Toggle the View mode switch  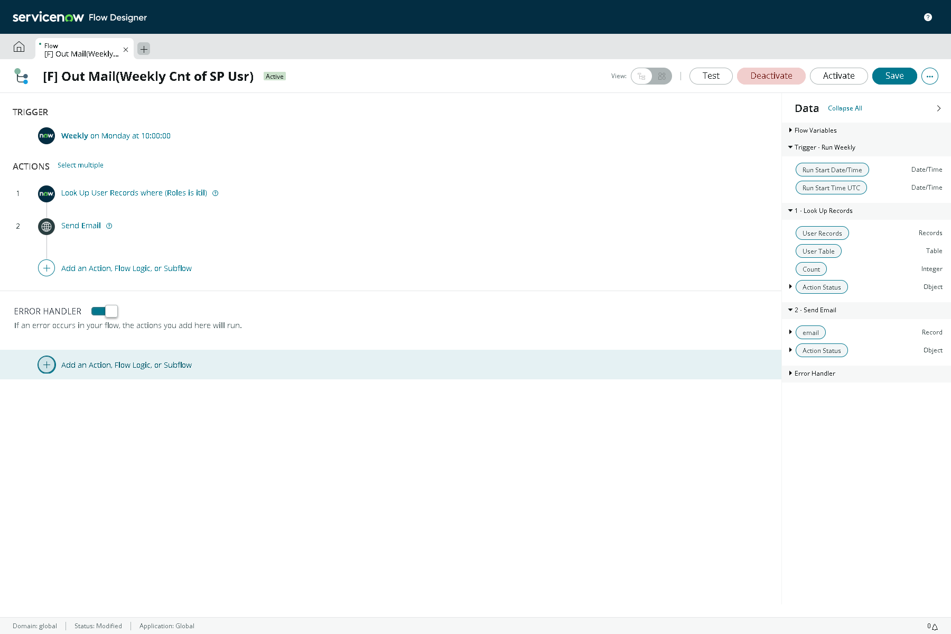pos(651,76)
